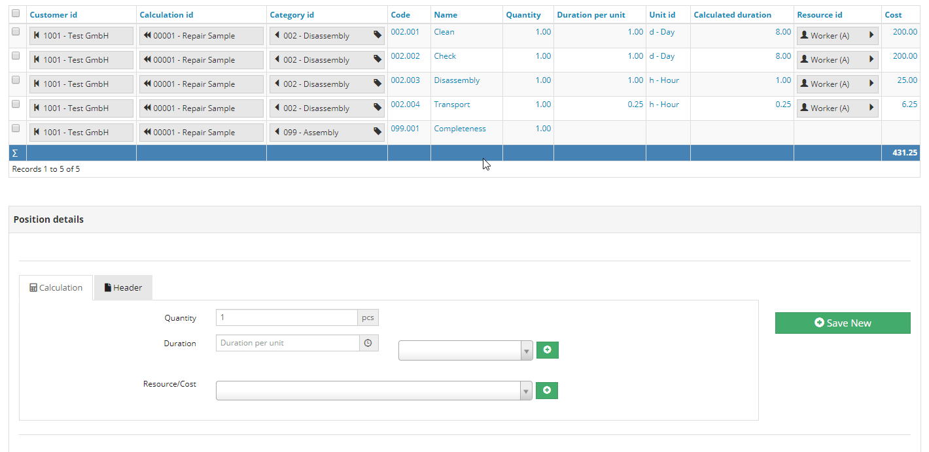Open the Completeness position name link
The height and width of the screenshot is (452, 929).
point(460,129)
